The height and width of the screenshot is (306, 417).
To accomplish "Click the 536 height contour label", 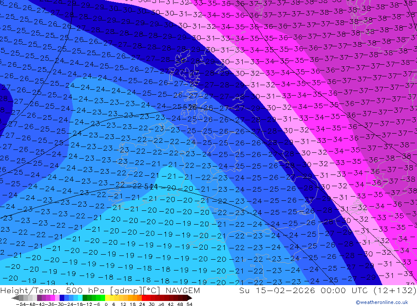I will (190, 107).
